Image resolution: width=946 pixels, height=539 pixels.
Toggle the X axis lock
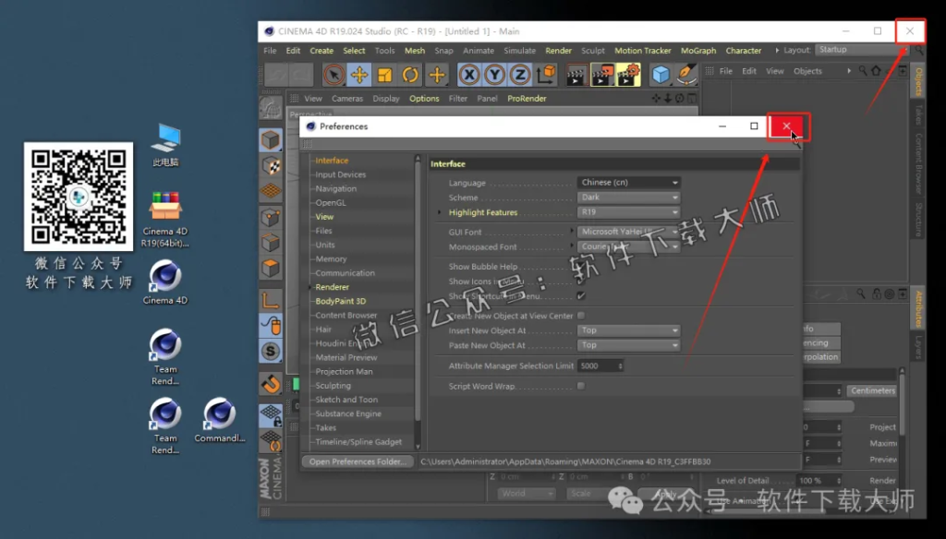tap(468, 75)
